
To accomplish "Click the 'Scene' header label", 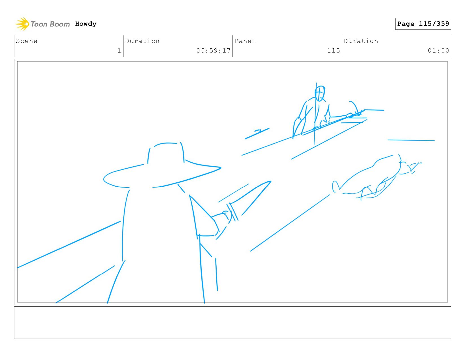I will pyautogui.click(x=27, y=41).
